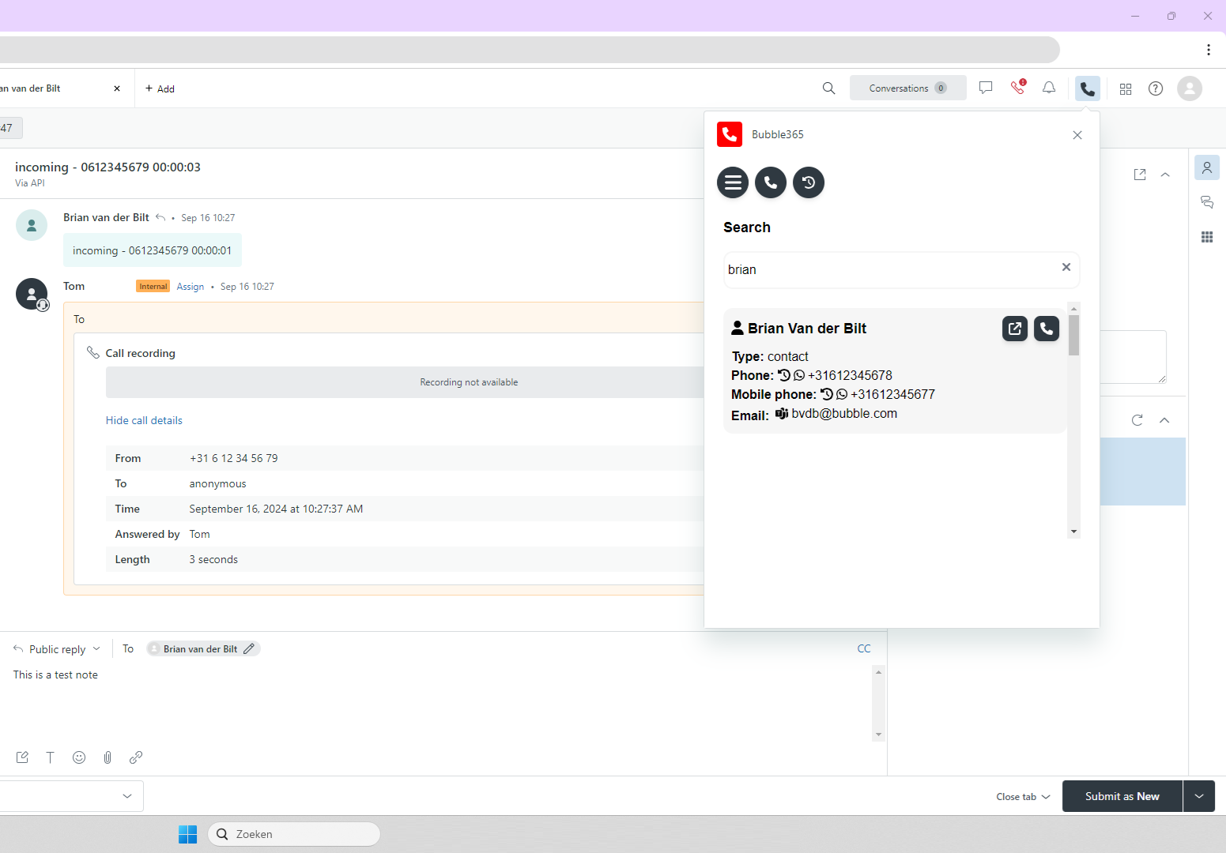The image size is (1226, 853).
Task: Open Bubble365 call history
Action: click(x=809, y=182)
